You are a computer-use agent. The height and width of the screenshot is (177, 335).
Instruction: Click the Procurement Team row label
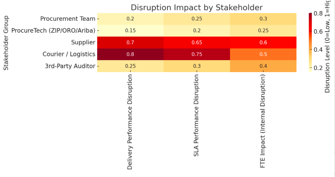click(68, 19)
